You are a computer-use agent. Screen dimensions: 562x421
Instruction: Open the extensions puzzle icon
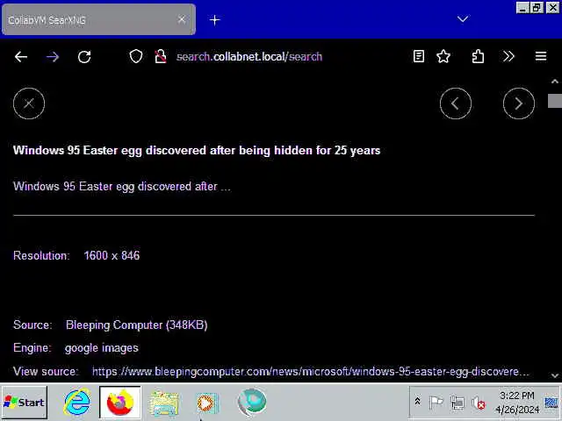tap(478, 56)
